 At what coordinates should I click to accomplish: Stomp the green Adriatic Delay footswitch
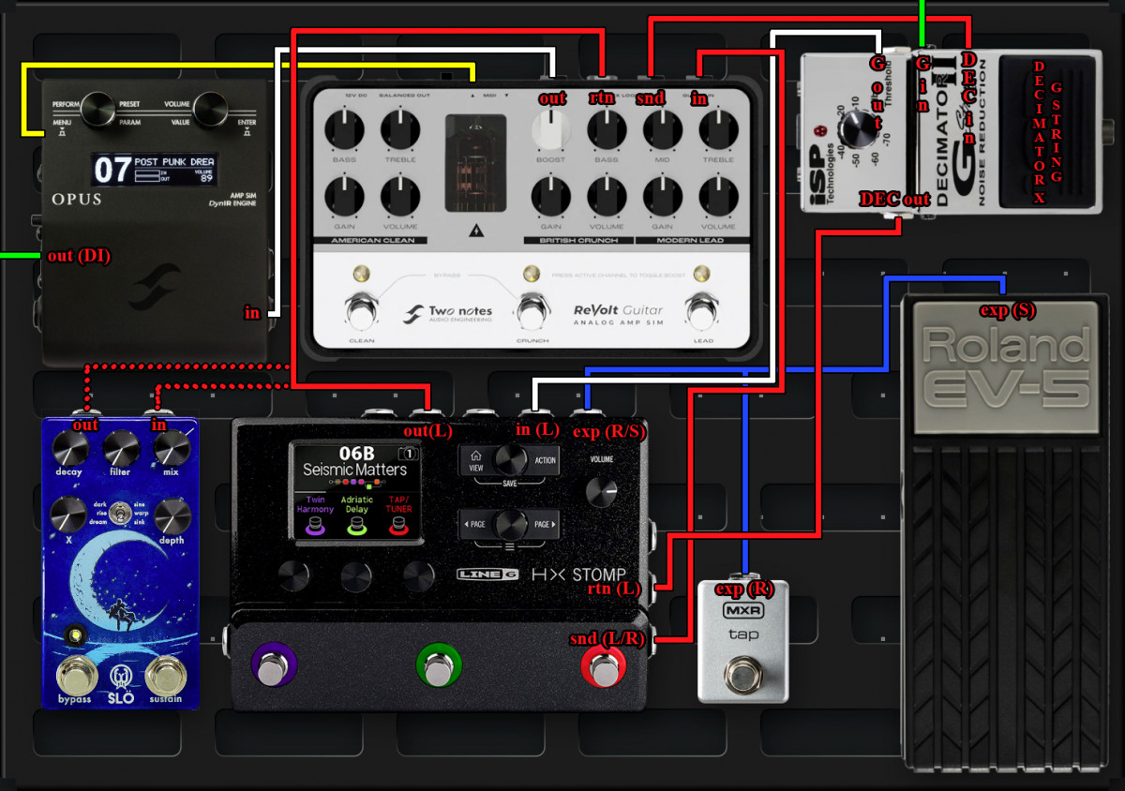438,667
